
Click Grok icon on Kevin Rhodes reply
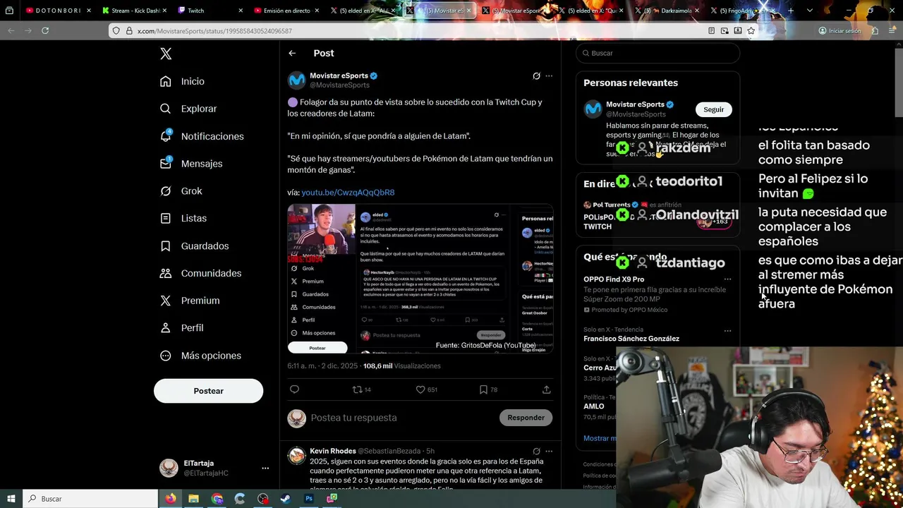click(536, 452)
